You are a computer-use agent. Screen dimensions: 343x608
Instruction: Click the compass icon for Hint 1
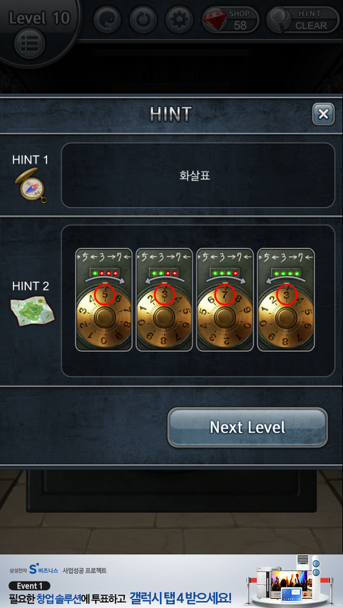(32, 185)
